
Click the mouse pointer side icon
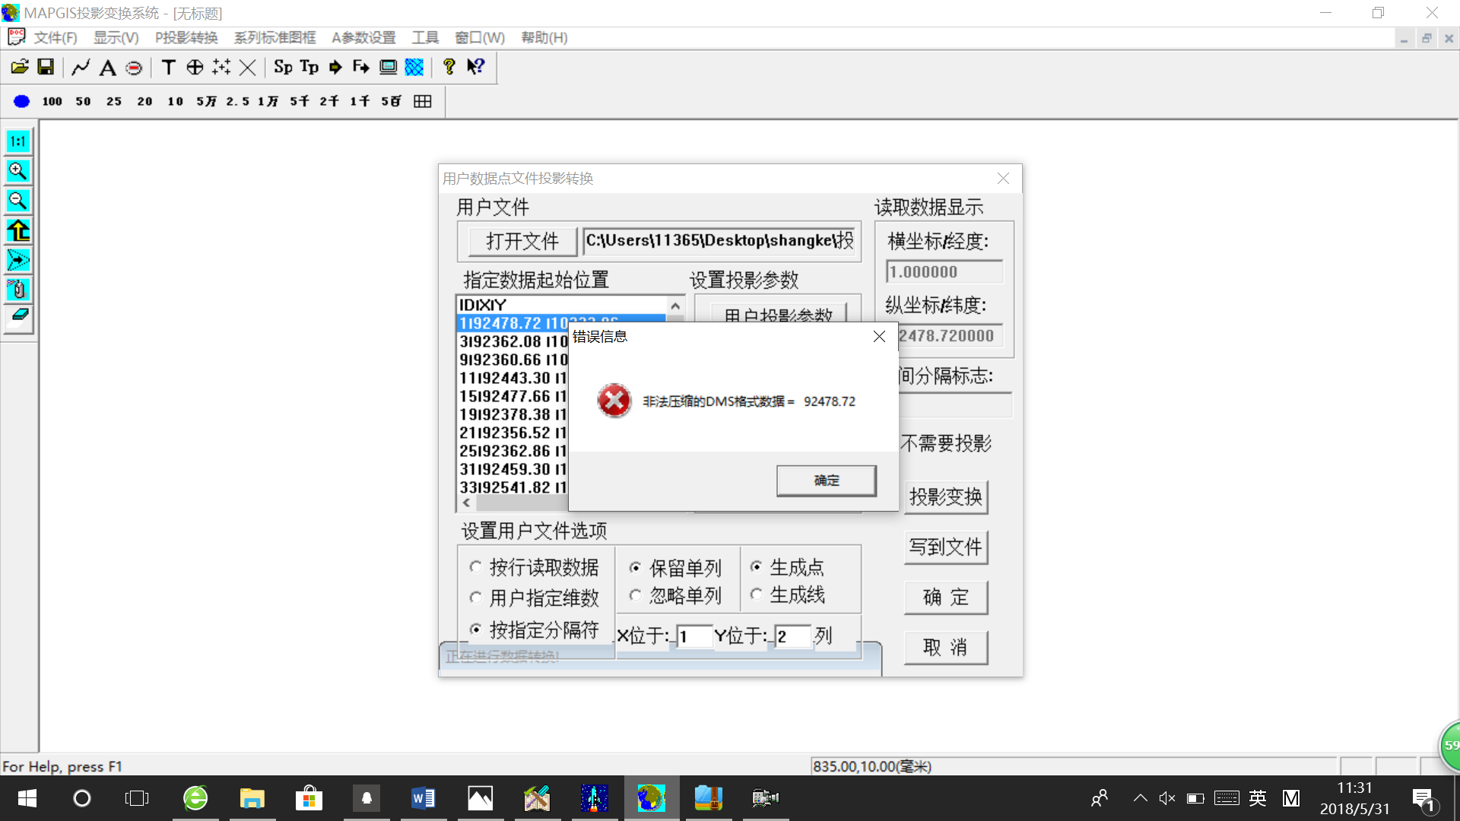point(18,289)
